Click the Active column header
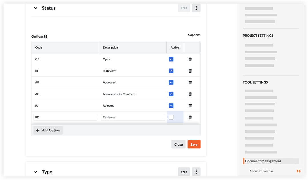This screenshot has height=180, width=308. point(175,47)
